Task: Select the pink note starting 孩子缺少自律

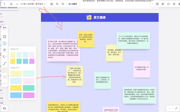Action: coord(63,50)
